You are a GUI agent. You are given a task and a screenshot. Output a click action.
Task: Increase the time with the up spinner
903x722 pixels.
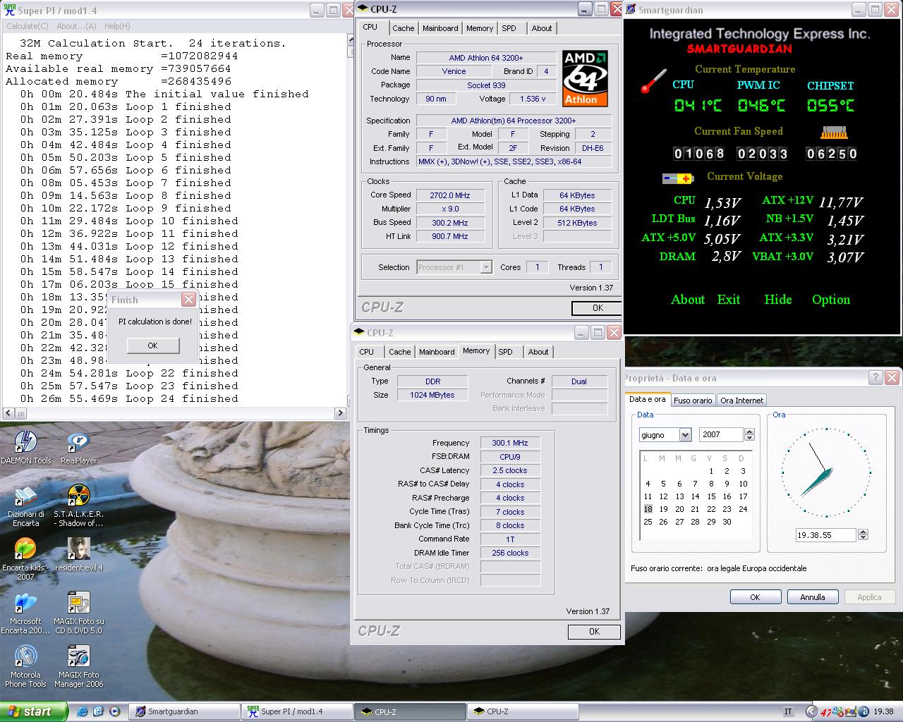863,532
